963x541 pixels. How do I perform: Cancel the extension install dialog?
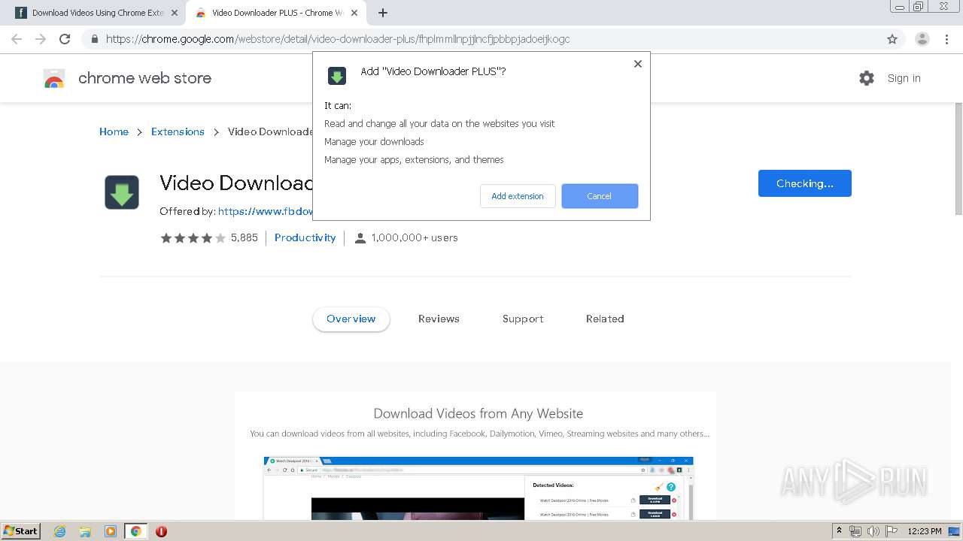click(600, 196)
